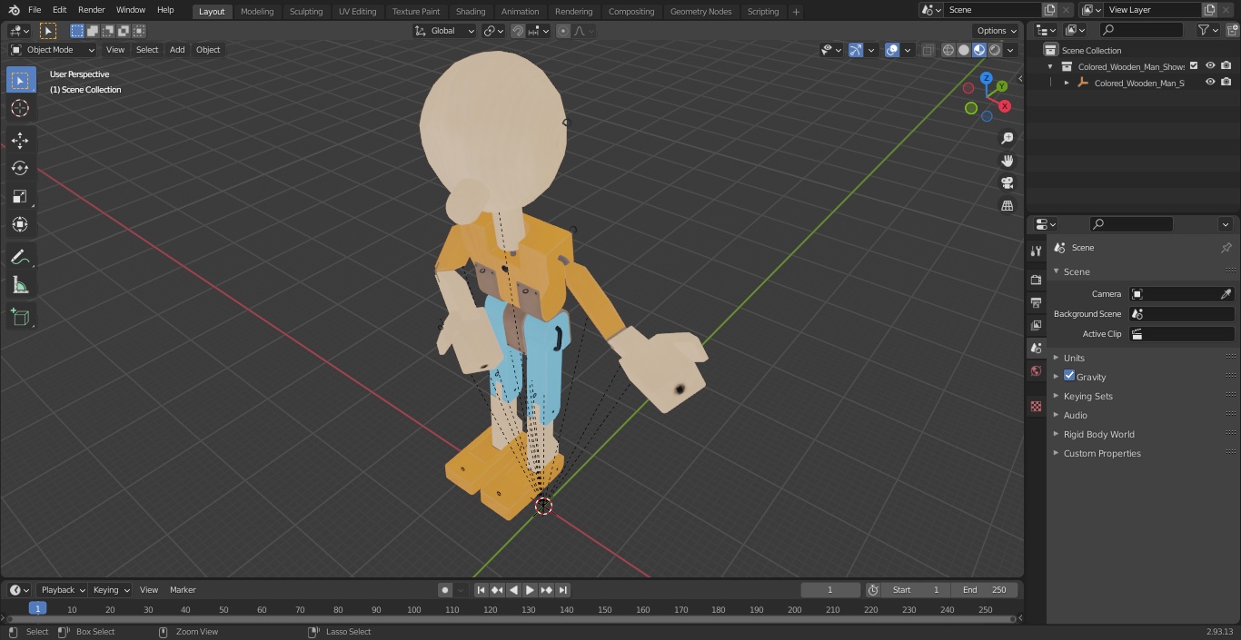The height and width of the screenshot is (640, 1241).
Task: Play the animation in reverse
Action: [513, 590]
